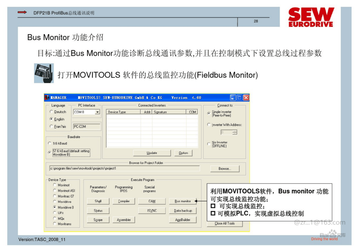Launch the Compiler program
Viewport: 355px width, 246px height.
124,201
